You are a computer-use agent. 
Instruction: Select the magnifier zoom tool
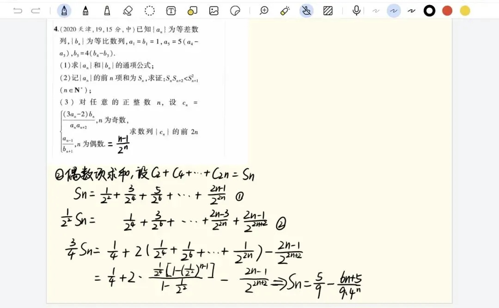[x=263, y=10]
